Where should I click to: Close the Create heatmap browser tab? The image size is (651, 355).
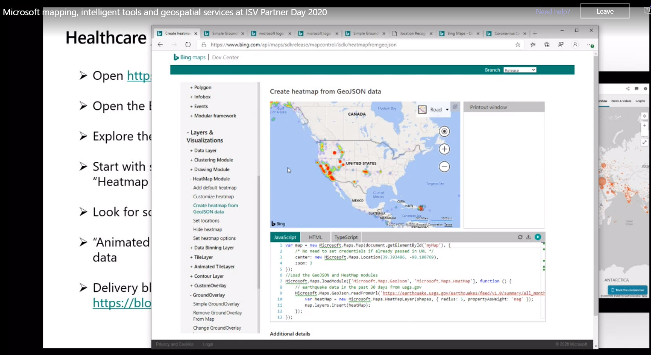point(196,34)
